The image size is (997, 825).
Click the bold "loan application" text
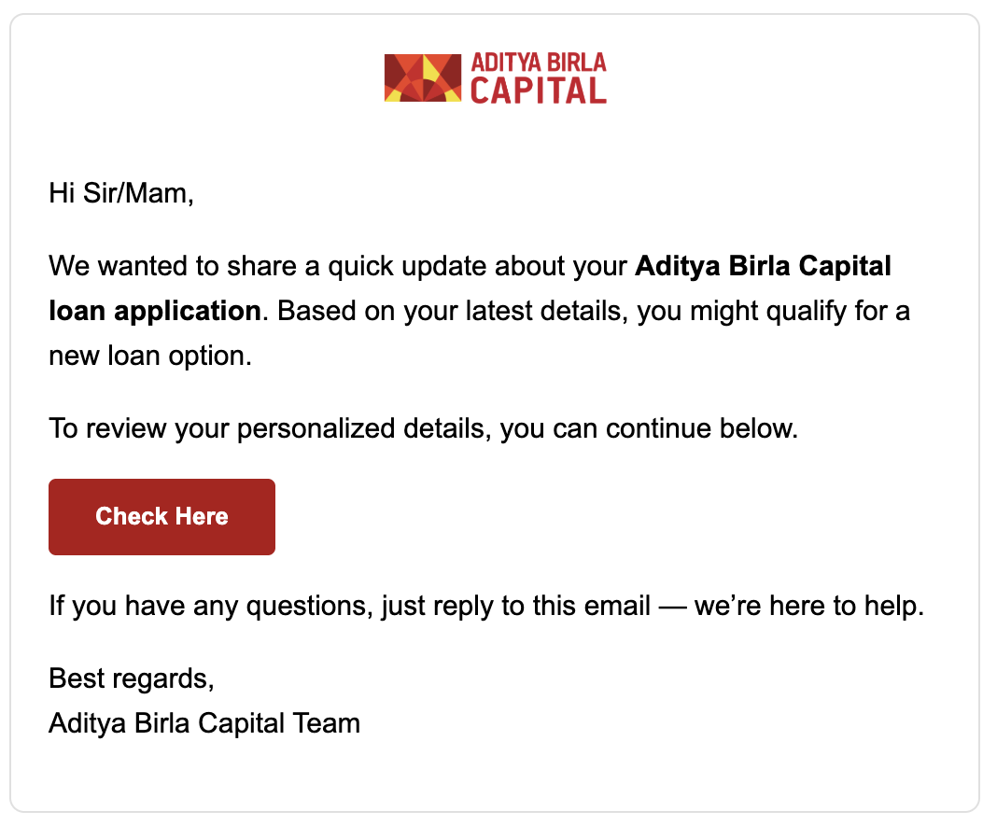(x=155, y=311)
